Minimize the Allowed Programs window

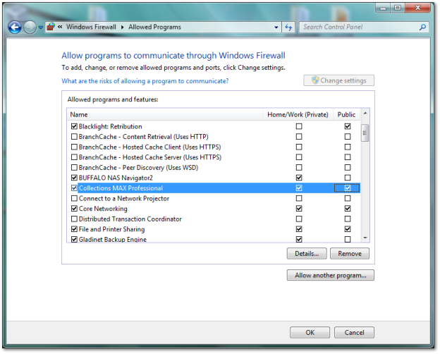point(383,8)
